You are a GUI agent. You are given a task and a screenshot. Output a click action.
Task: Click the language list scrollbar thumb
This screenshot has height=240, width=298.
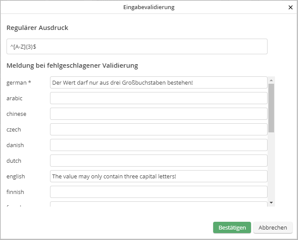271,108
